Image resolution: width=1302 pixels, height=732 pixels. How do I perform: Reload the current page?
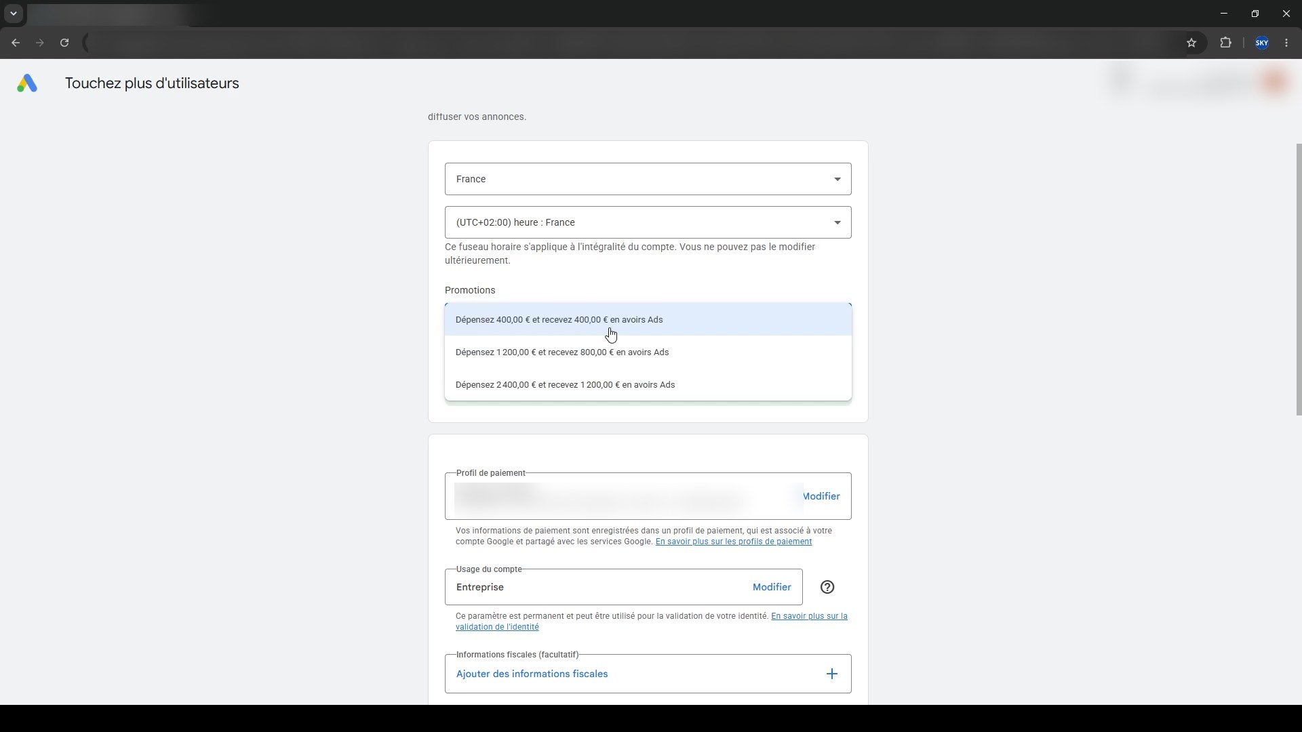(x=64, y=43)
